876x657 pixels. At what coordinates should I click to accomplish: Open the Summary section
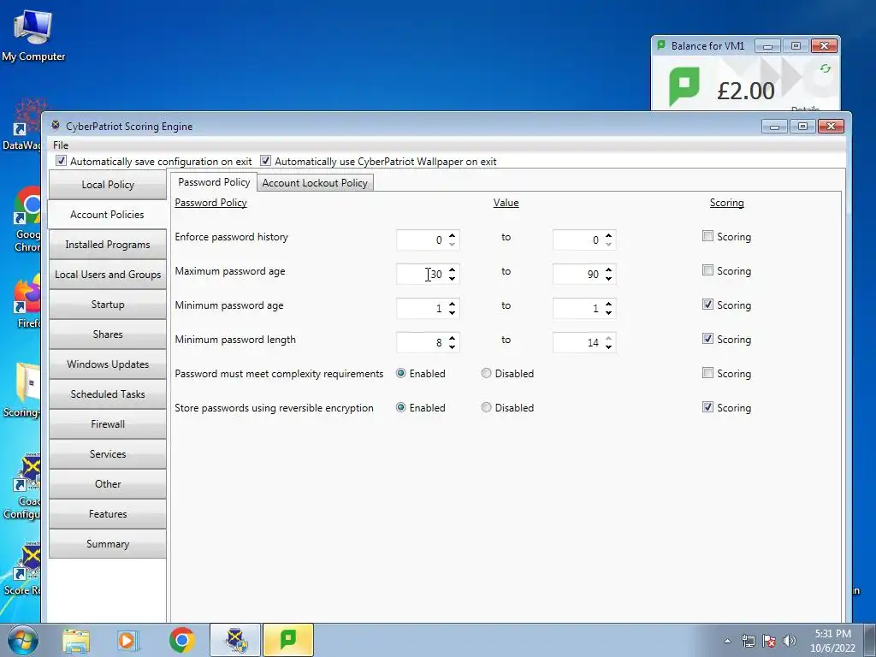(x=108, y=543)
